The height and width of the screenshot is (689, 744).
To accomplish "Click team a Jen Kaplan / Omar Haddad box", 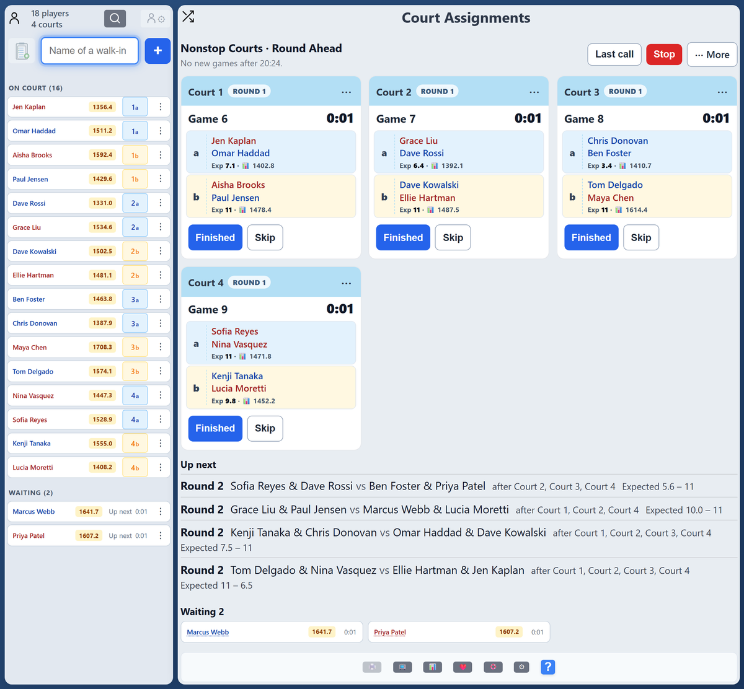I will point(271,152).
